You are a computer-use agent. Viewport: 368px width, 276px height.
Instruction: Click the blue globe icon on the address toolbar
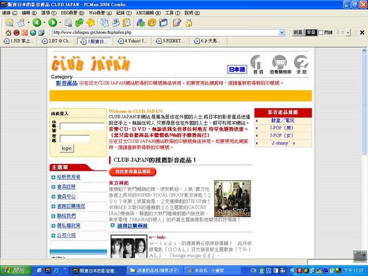point(33,33)
